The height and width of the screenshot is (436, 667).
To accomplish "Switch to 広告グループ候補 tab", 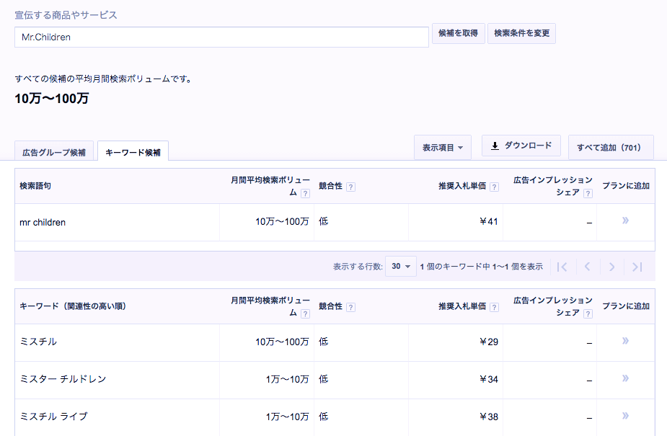I will click(54, 152).
